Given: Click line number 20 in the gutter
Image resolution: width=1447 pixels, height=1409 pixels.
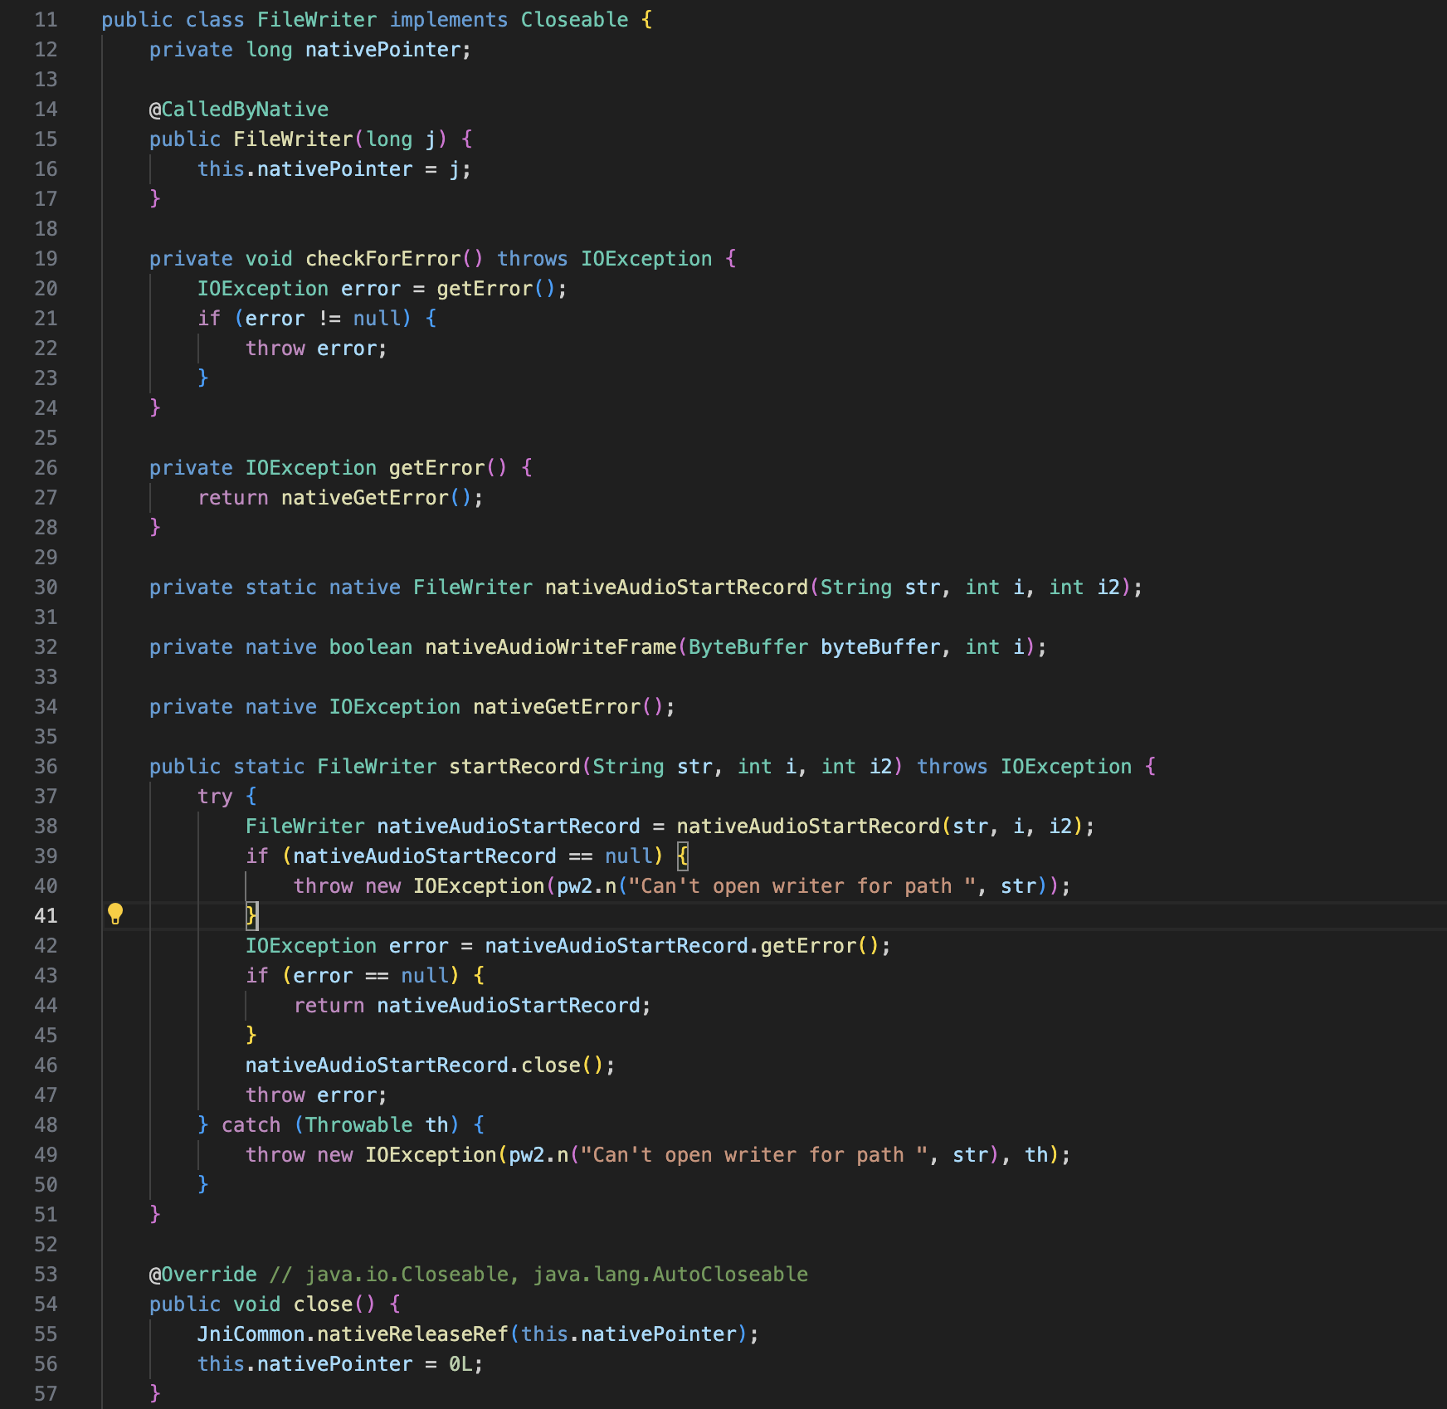Looking at the screenshot, I should pyautogui.click(x=46, y=288).
